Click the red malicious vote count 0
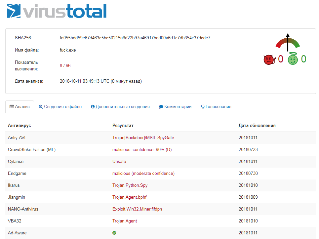Screen dimensions: 319x239 (x=281, y=59)
